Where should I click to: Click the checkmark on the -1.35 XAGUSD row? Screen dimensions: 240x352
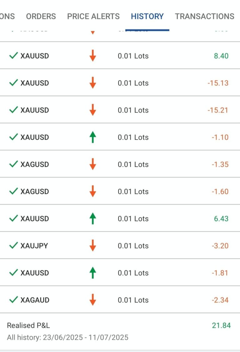click(x=13, y=164)
